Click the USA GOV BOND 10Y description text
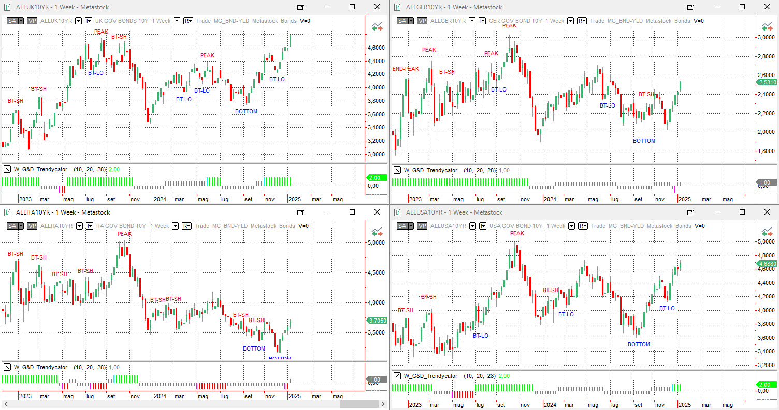 point(516,226)
